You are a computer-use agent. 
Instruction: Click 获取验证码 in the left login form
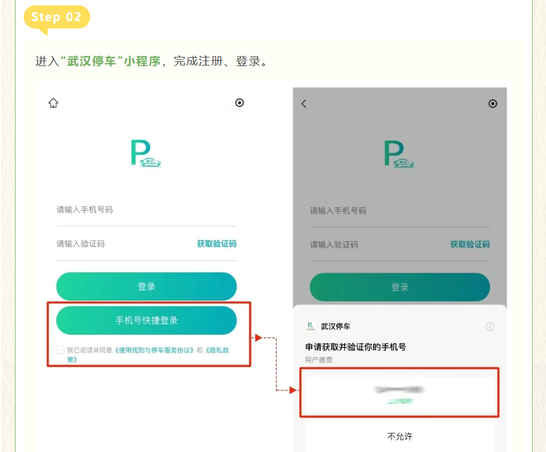pos(216,244)
